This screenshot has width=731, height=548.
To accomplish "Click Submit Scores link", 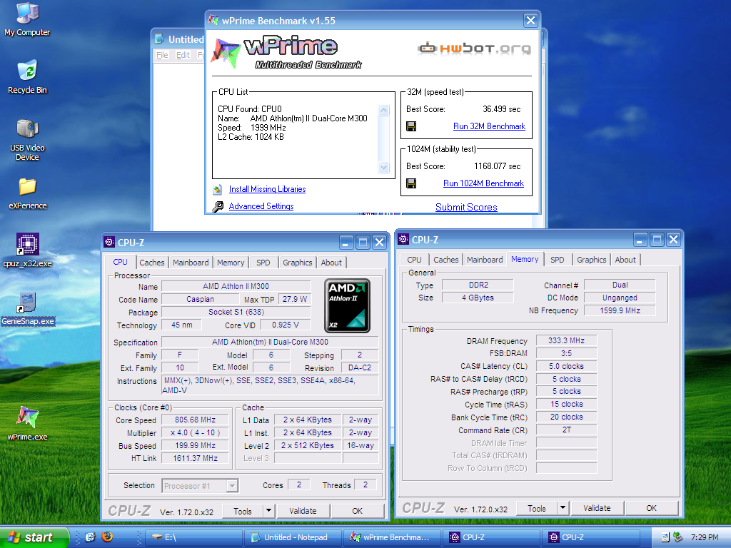I will click(466, 207).
